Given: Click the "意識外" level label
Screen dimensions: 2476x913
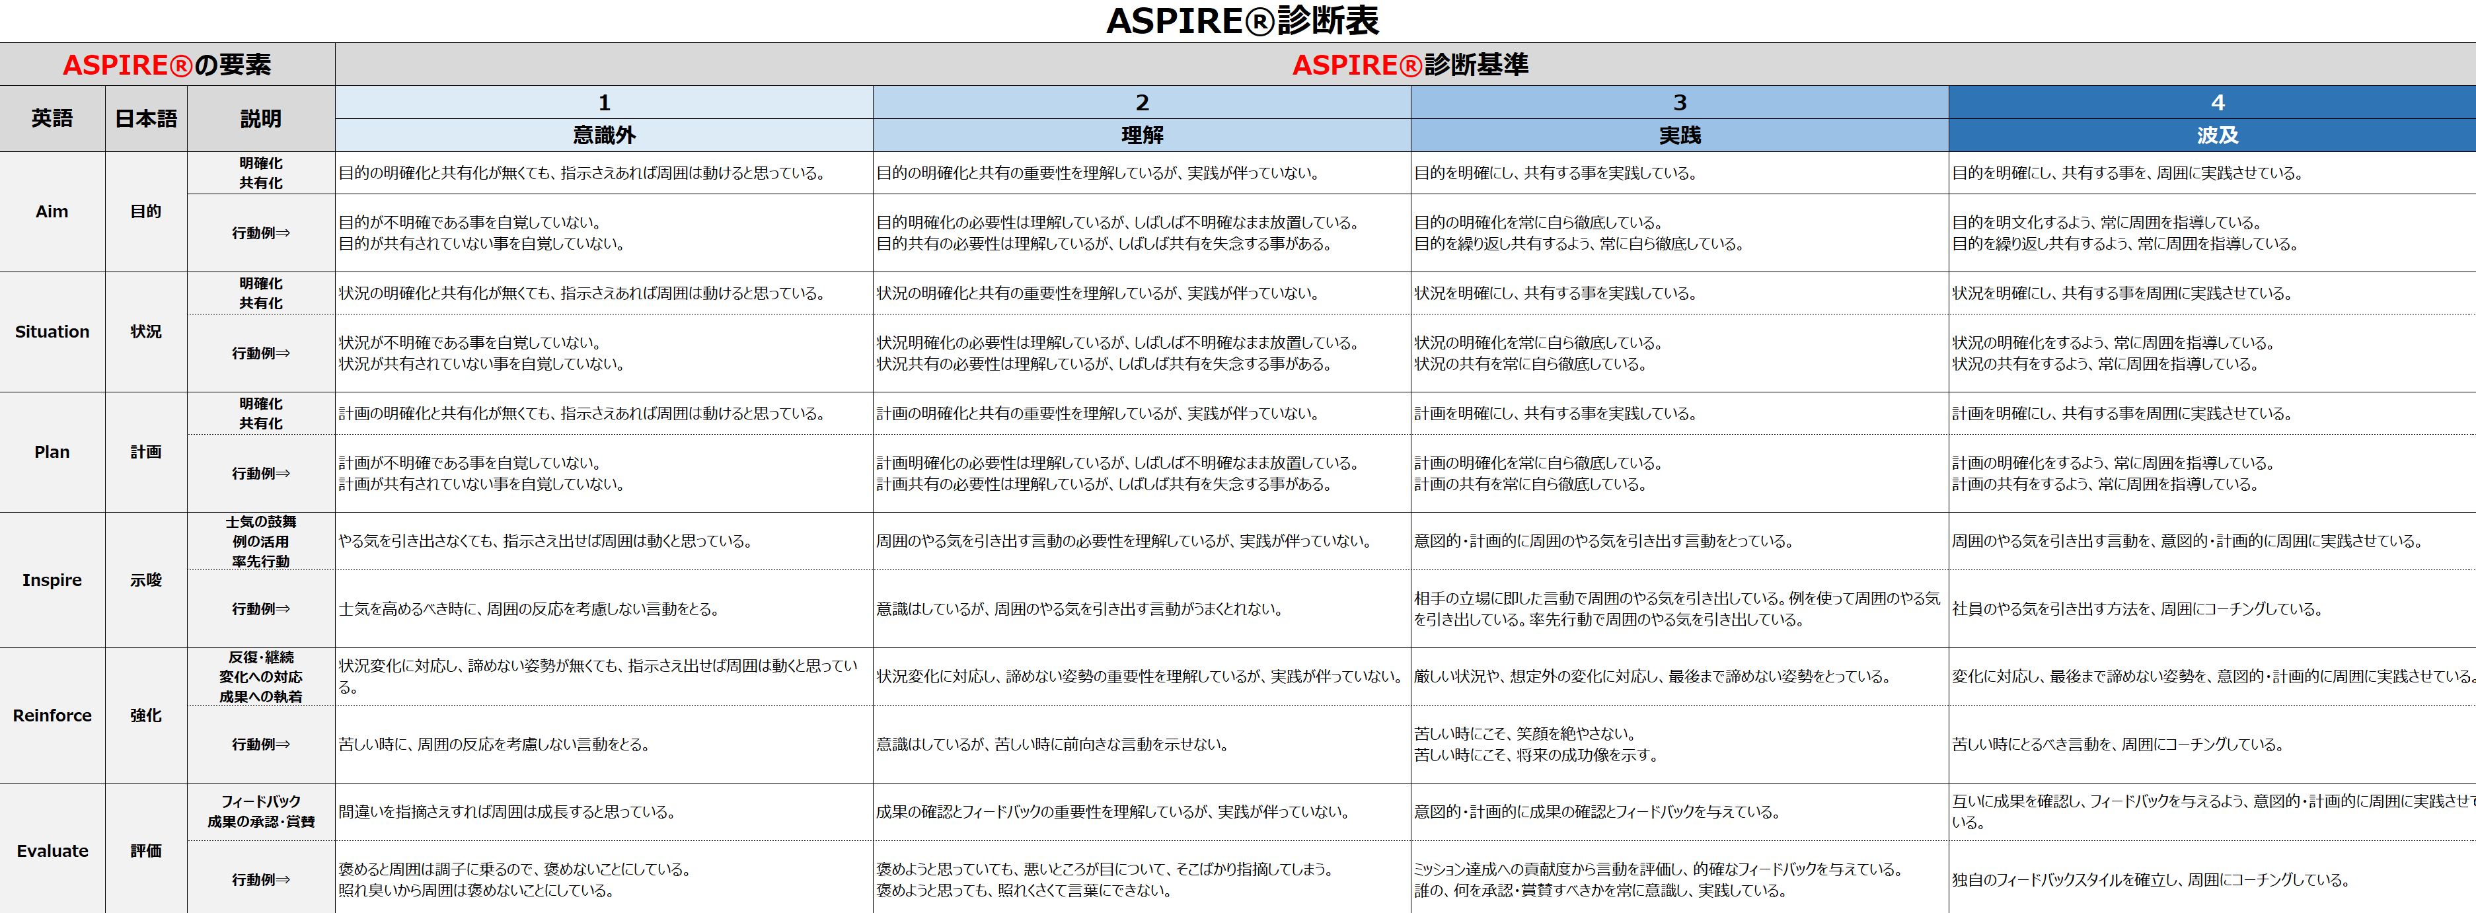Looking at the screenshot, I should point(603,135).
